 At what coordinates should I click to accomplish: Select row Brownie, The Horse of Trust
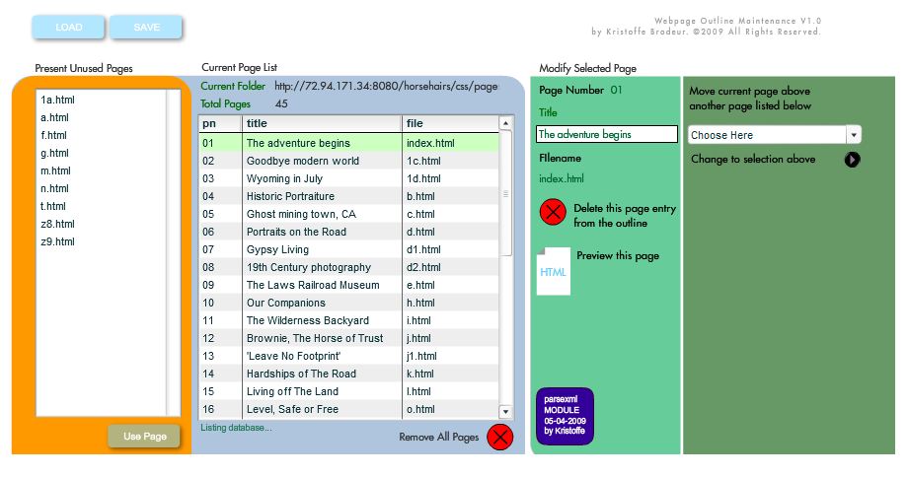click(x=348, y=338)
